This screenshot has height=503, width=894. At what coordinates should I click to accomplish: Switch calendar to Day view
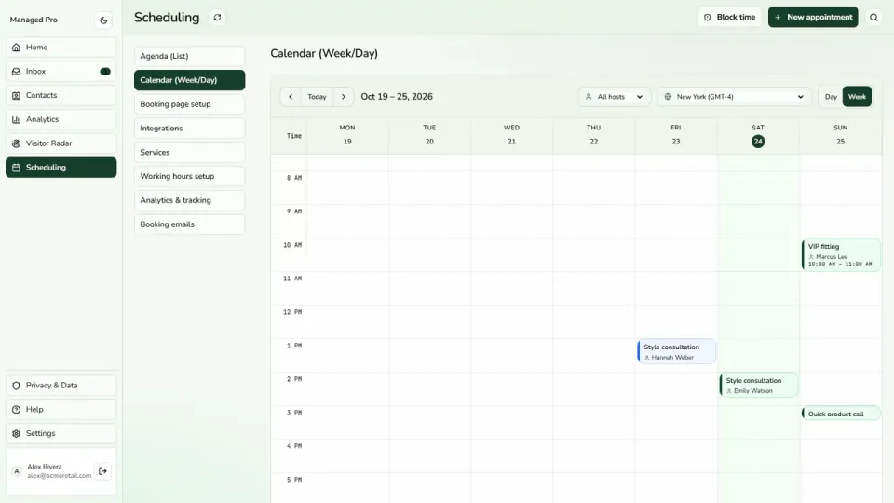pyautogui.click(x=831, y=96)
